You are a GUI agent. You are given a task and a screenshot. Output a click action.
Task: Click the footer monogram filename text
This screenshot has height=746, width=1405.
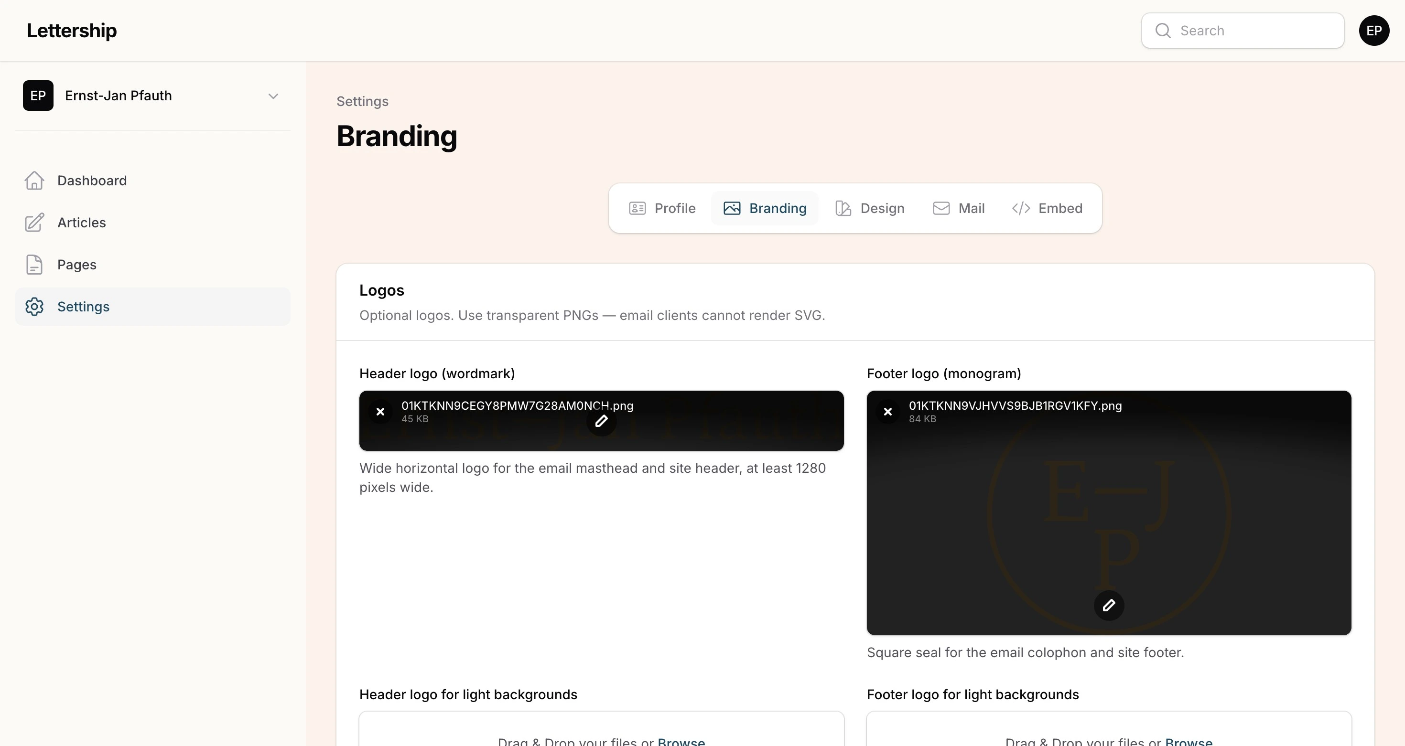pyautogui.click(x=1015, y=405)
